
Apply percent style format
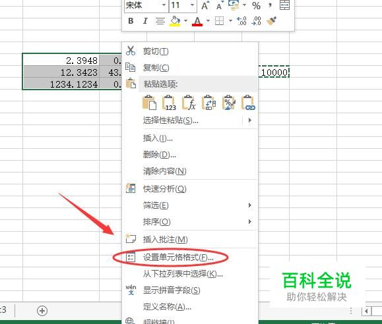[256, 5]
